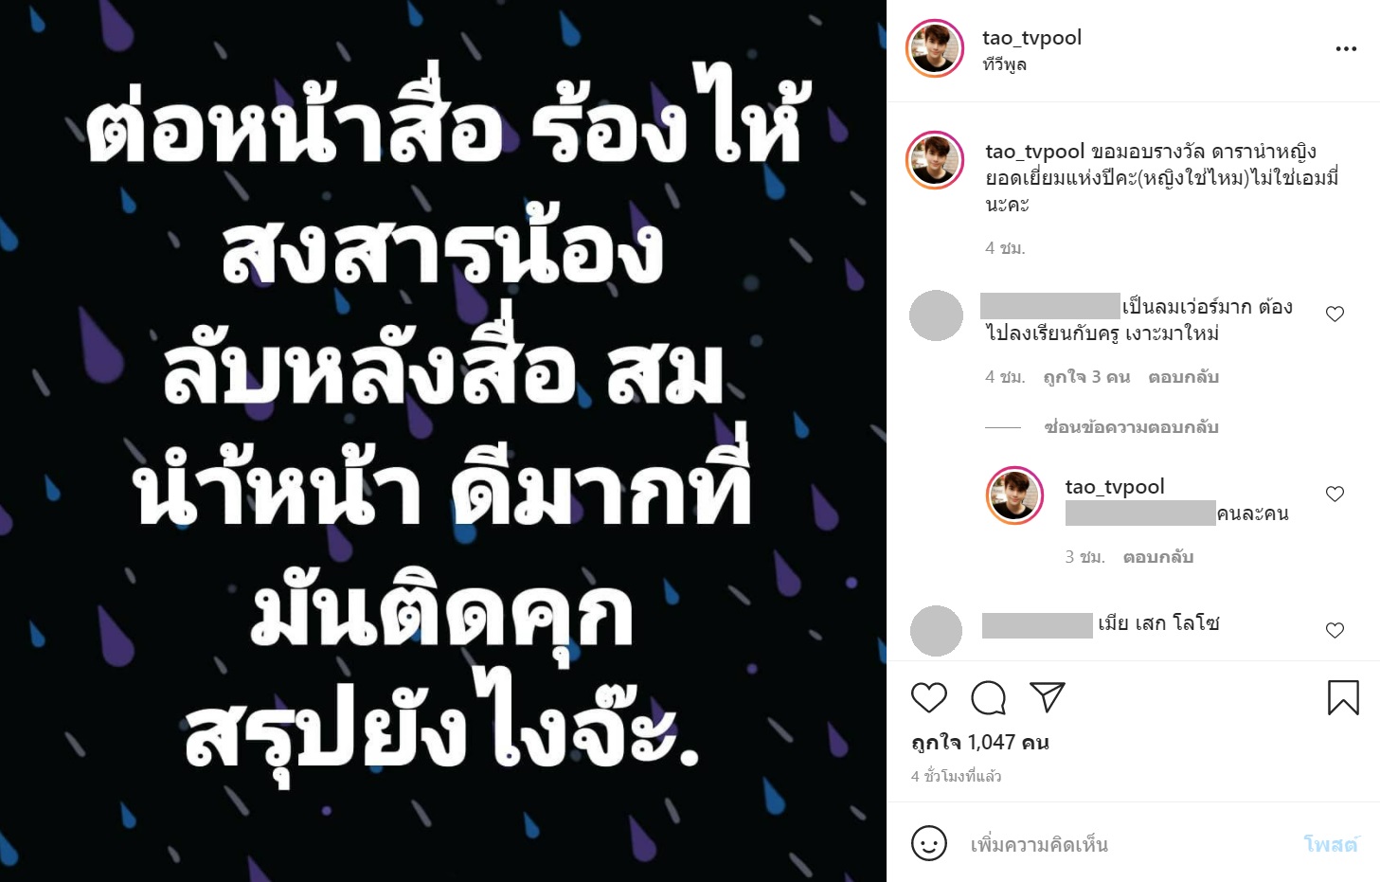Open the first commenter's gray avatar

936,315
